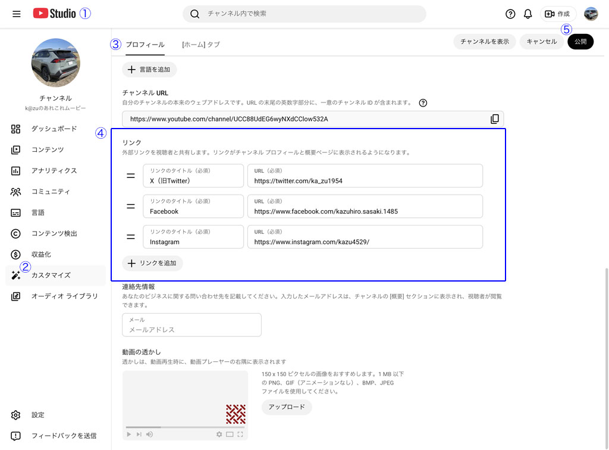Select the プロフィール tab
This screenshot has height=450, width=609.
pyautogui.click(x=145, y=45)
